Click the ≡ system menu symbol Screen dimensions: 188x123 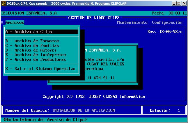point(2,22)
